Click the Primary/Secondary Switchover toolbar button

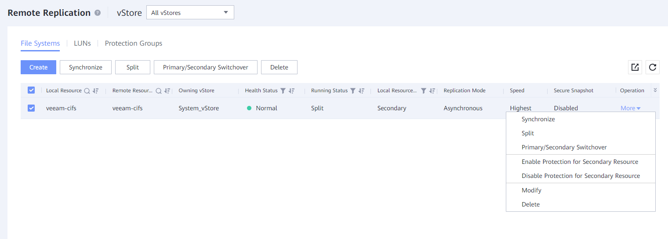tap(205, 67)
